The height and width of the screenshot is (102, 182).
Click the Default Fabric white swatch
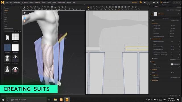click(155, 14)
